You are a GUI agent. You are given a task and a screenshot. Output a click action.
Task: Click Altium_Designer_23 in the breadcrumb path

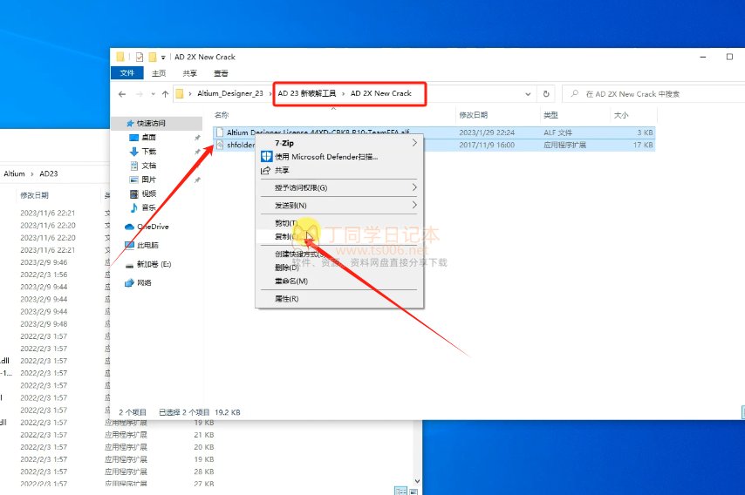click(230, 93)
